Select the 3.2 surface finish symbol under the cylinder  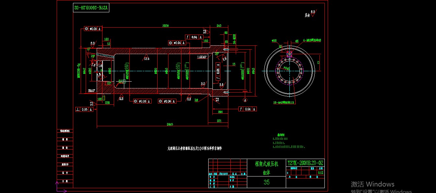[x=121, y=98]
